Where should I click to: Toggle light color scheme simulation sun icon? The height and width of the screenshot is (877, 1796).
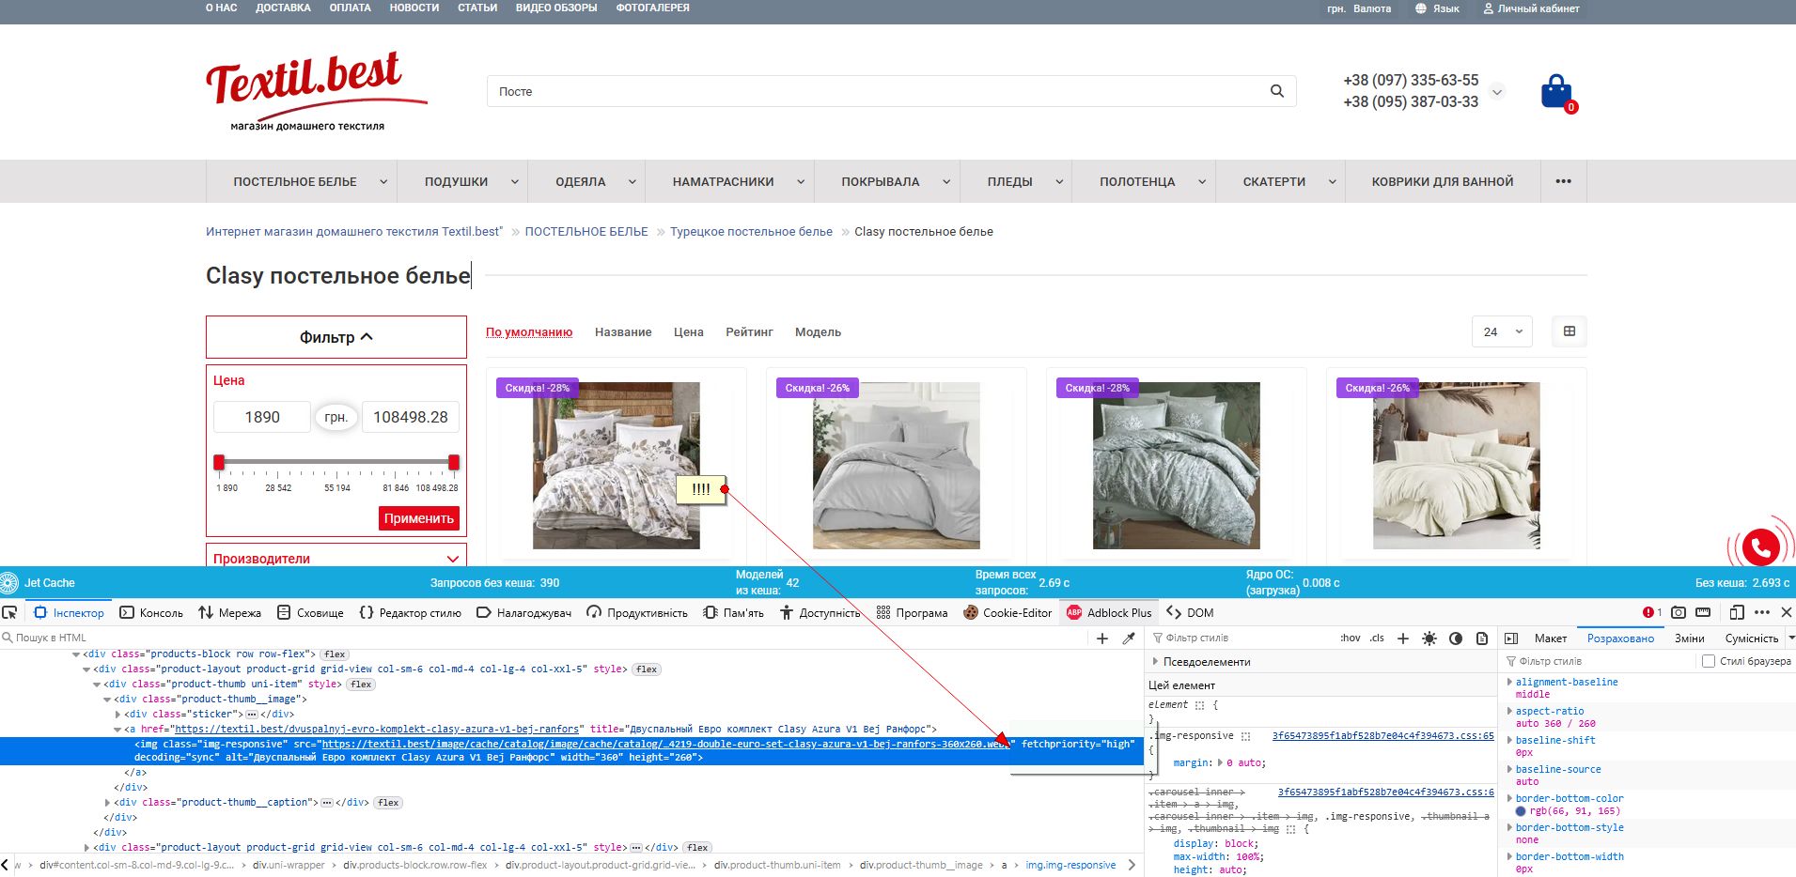1429,639
